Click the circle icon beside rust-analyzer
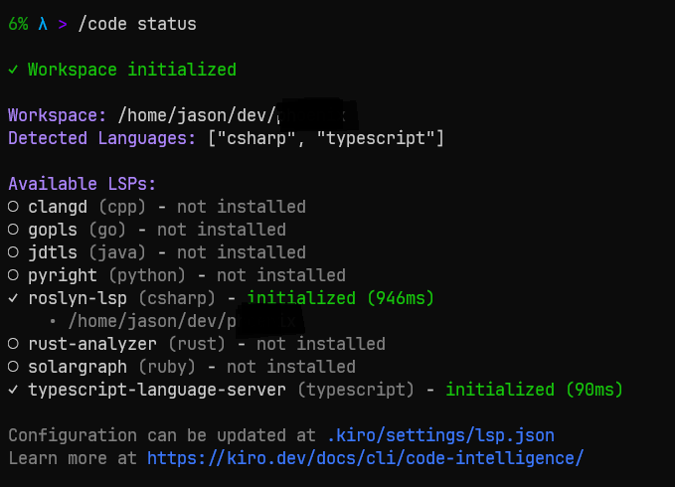675x487 pixels. pos(13,344)
